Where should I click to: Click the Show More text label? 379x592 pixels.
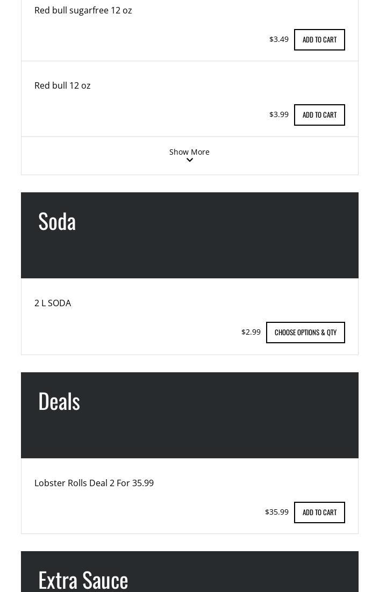point(189,152)
